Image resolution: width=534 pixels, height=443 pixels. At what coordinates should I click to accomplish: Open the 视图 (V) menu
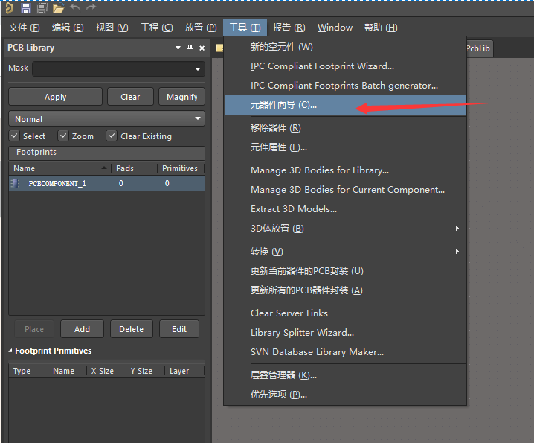coord(112,28)
